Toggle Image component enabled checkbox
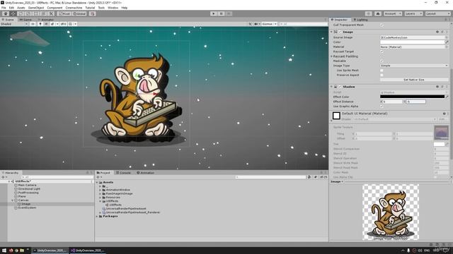This screenshot has height=254, width=453. click(x=340, y=32)
